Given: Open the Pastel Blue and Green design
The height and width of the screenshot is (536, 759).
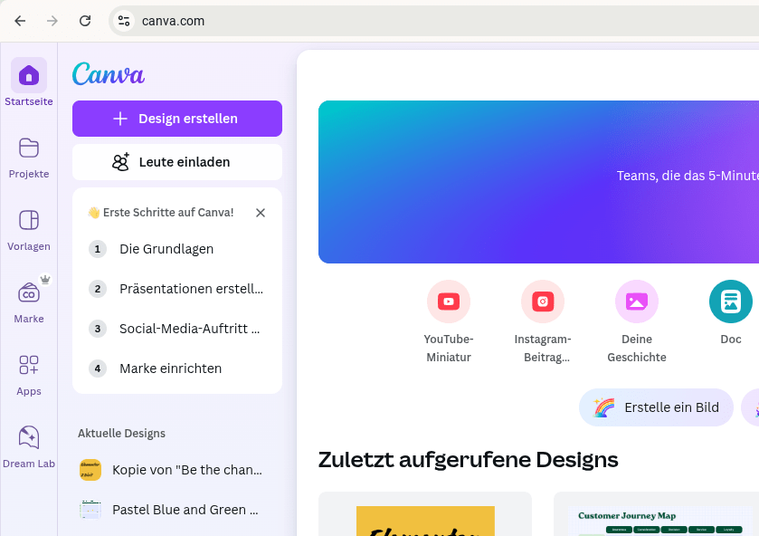Looking at the screenshot, I should [176, 509].
